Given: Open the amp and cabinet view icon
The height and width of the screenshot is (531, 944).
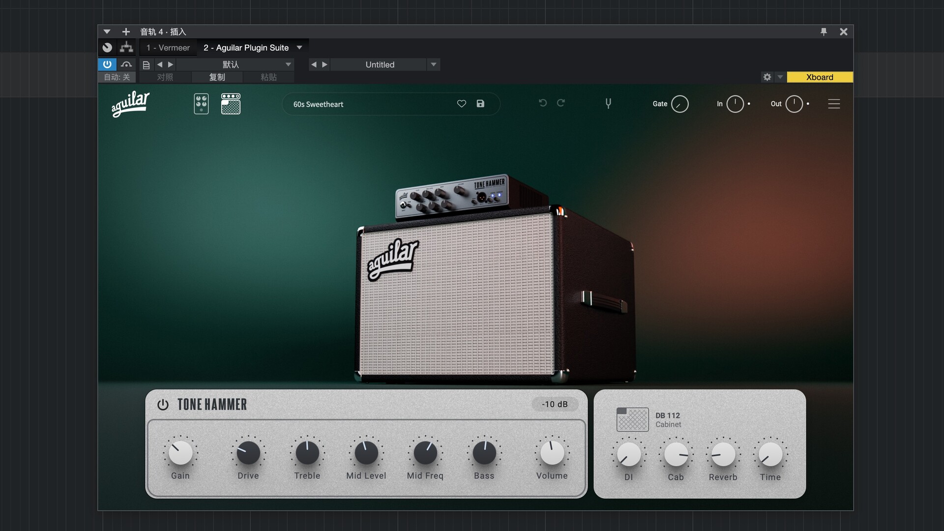Looking at the screenshot, I should pos(231,104).
